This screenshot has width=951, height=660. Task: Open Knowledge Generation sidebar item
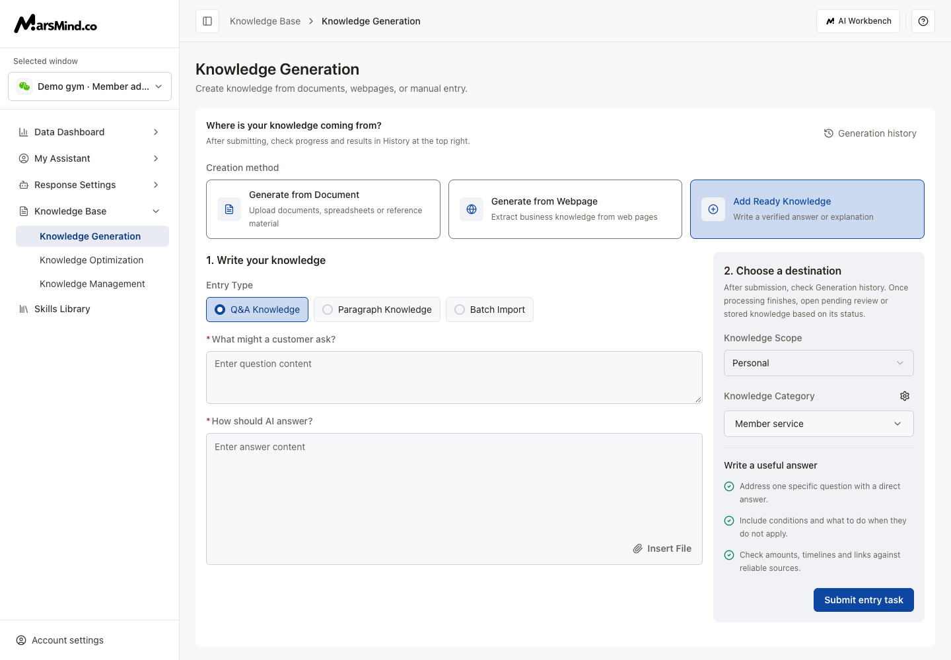pos(92,236)
